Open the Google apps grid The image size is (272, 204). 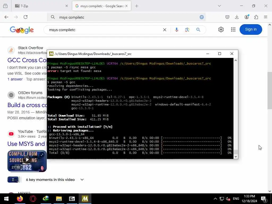[233, 29]
